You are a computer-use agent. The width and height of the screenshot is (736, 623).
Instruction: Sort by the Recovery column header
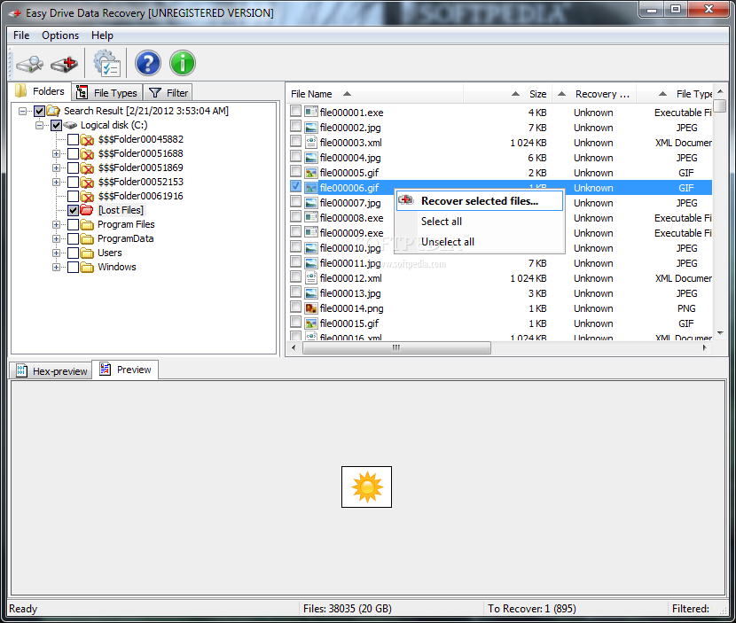tap(594, 94)
